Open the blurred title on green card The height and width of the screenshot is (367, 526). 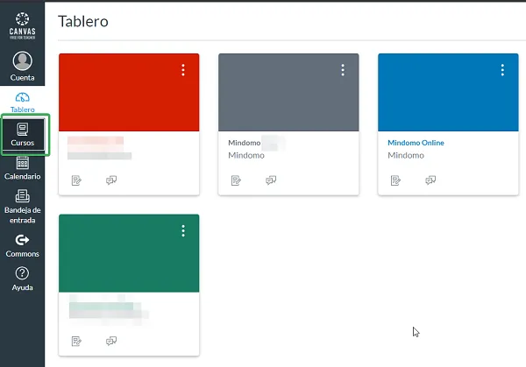pos(104,306)
